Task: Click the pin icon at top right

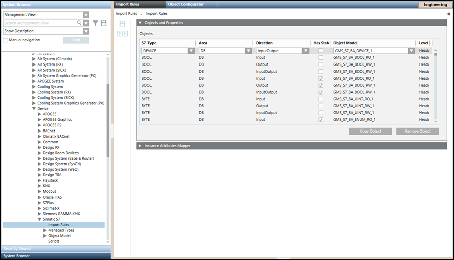Action: pyautogui.click(x=448, y=14)
